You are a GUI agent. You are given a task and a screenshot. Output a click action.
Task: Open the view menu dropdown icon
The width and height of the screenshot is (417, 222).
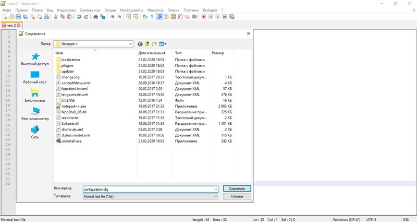(163, 44)
